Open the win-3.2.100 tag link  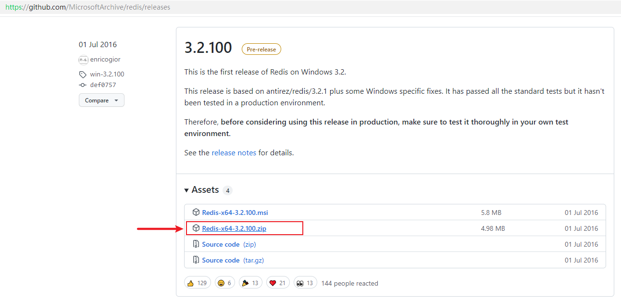107,75
